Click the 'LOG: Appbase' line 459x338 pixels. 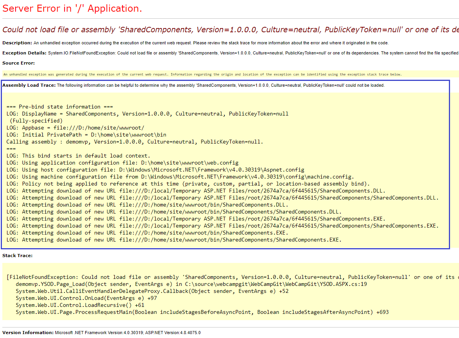75,128
